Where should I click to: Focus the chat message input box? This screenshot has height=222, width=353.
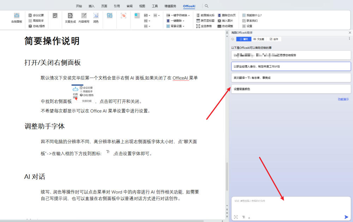tap(291, 205)
